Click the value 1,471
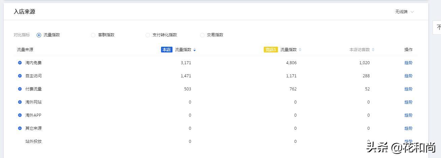The image size is (441, 158). point(186,76)
